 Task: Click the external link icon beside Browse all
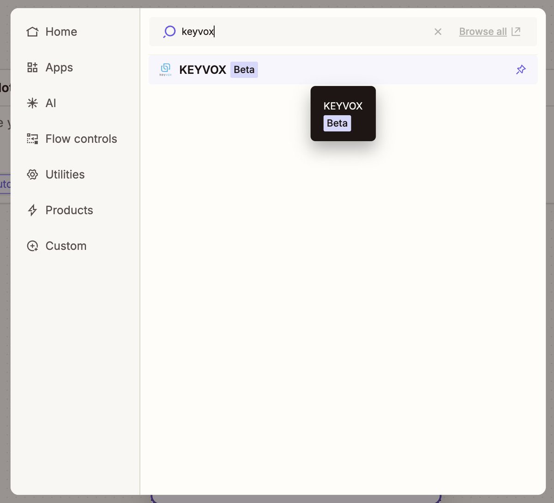516,31
